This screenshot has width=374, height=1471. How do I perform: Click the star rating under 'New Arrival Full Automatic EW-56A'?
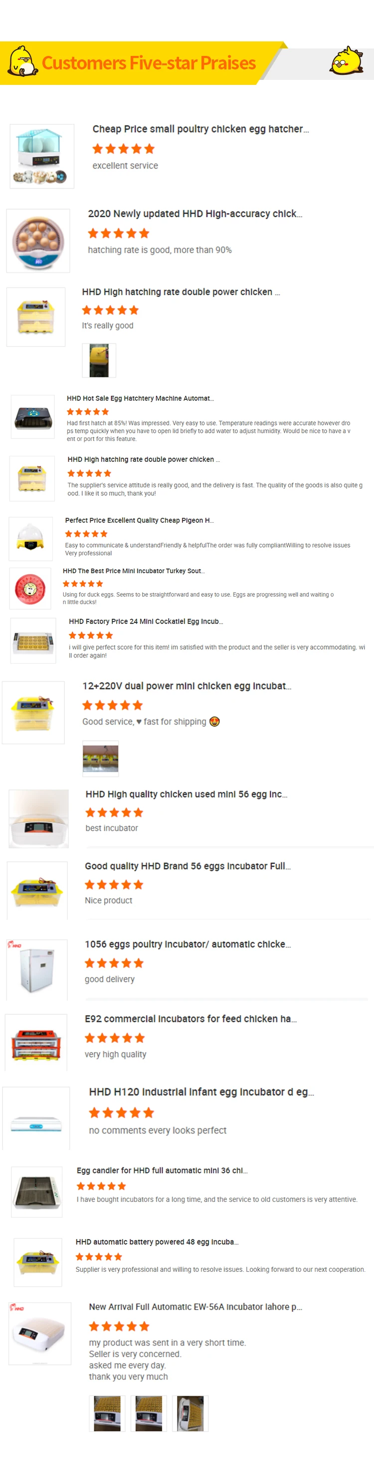(119, 1326)
